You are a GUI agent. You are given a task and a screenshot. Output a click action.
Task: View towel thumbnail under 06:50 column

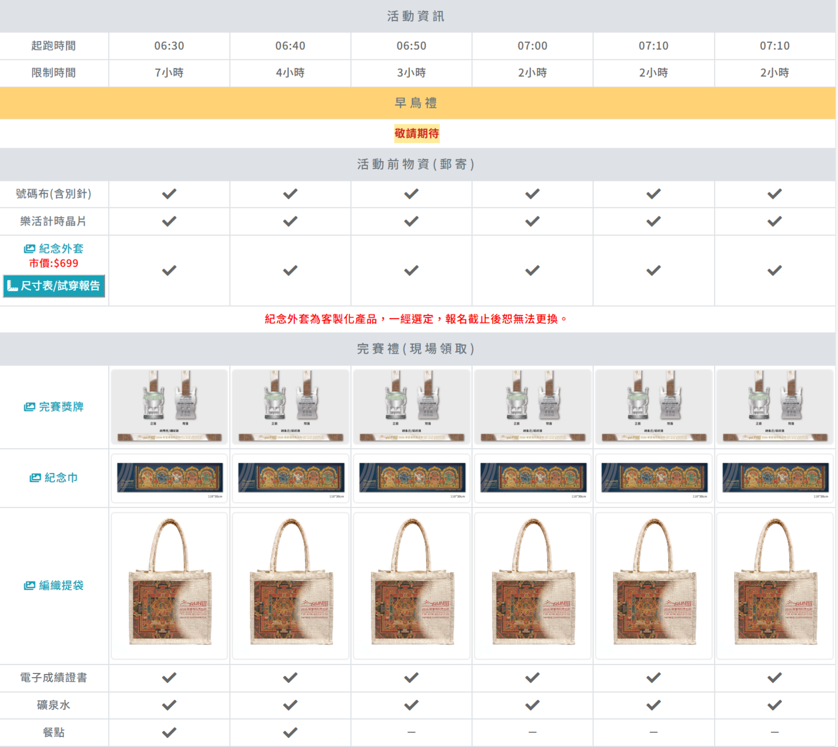coord(411,478)
